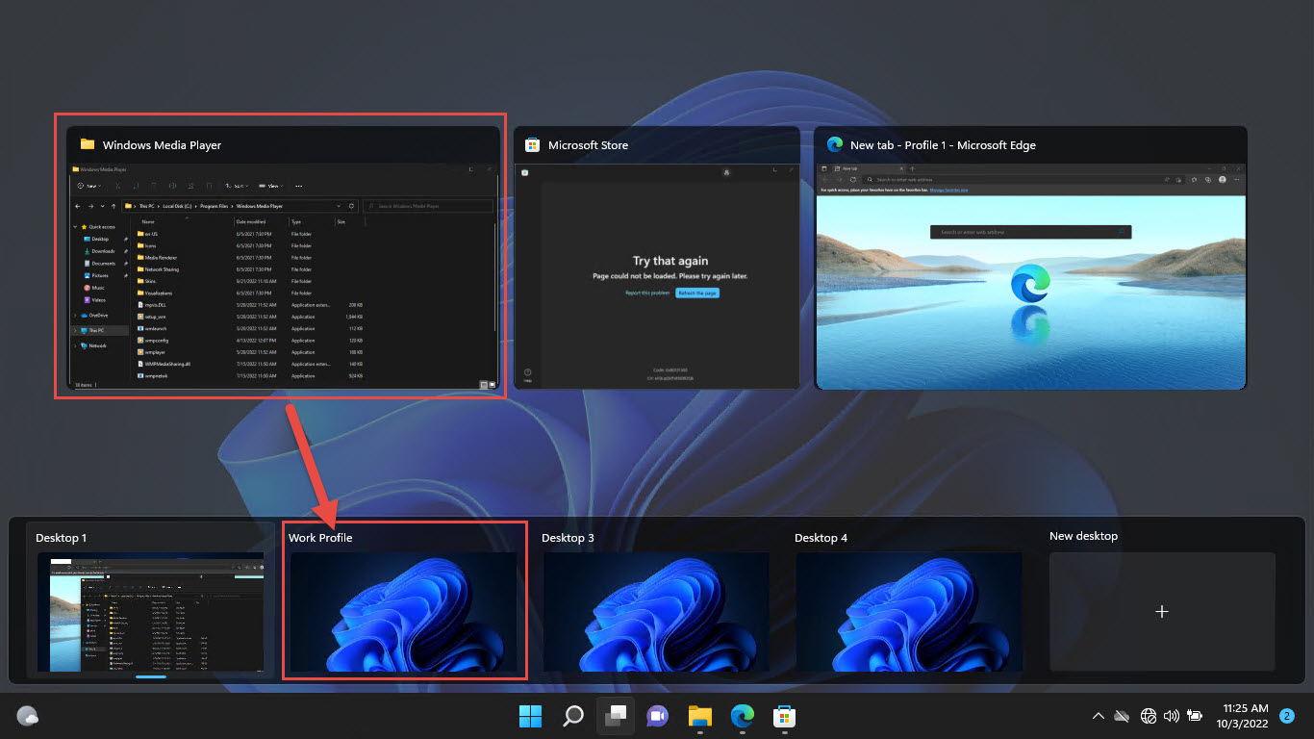Add a new desktop with plus button
The height and width of the screenshot is (739, 1314).
click(1162, 611)
